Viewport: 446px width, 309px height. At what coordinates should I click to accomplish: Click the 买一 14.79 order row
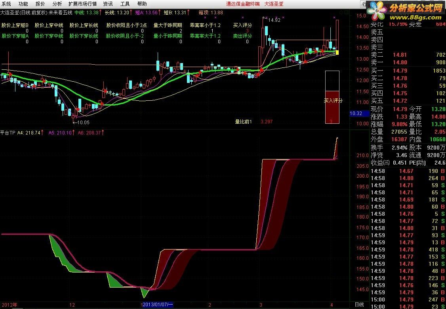pyautogui.click(x=408, y=71)
